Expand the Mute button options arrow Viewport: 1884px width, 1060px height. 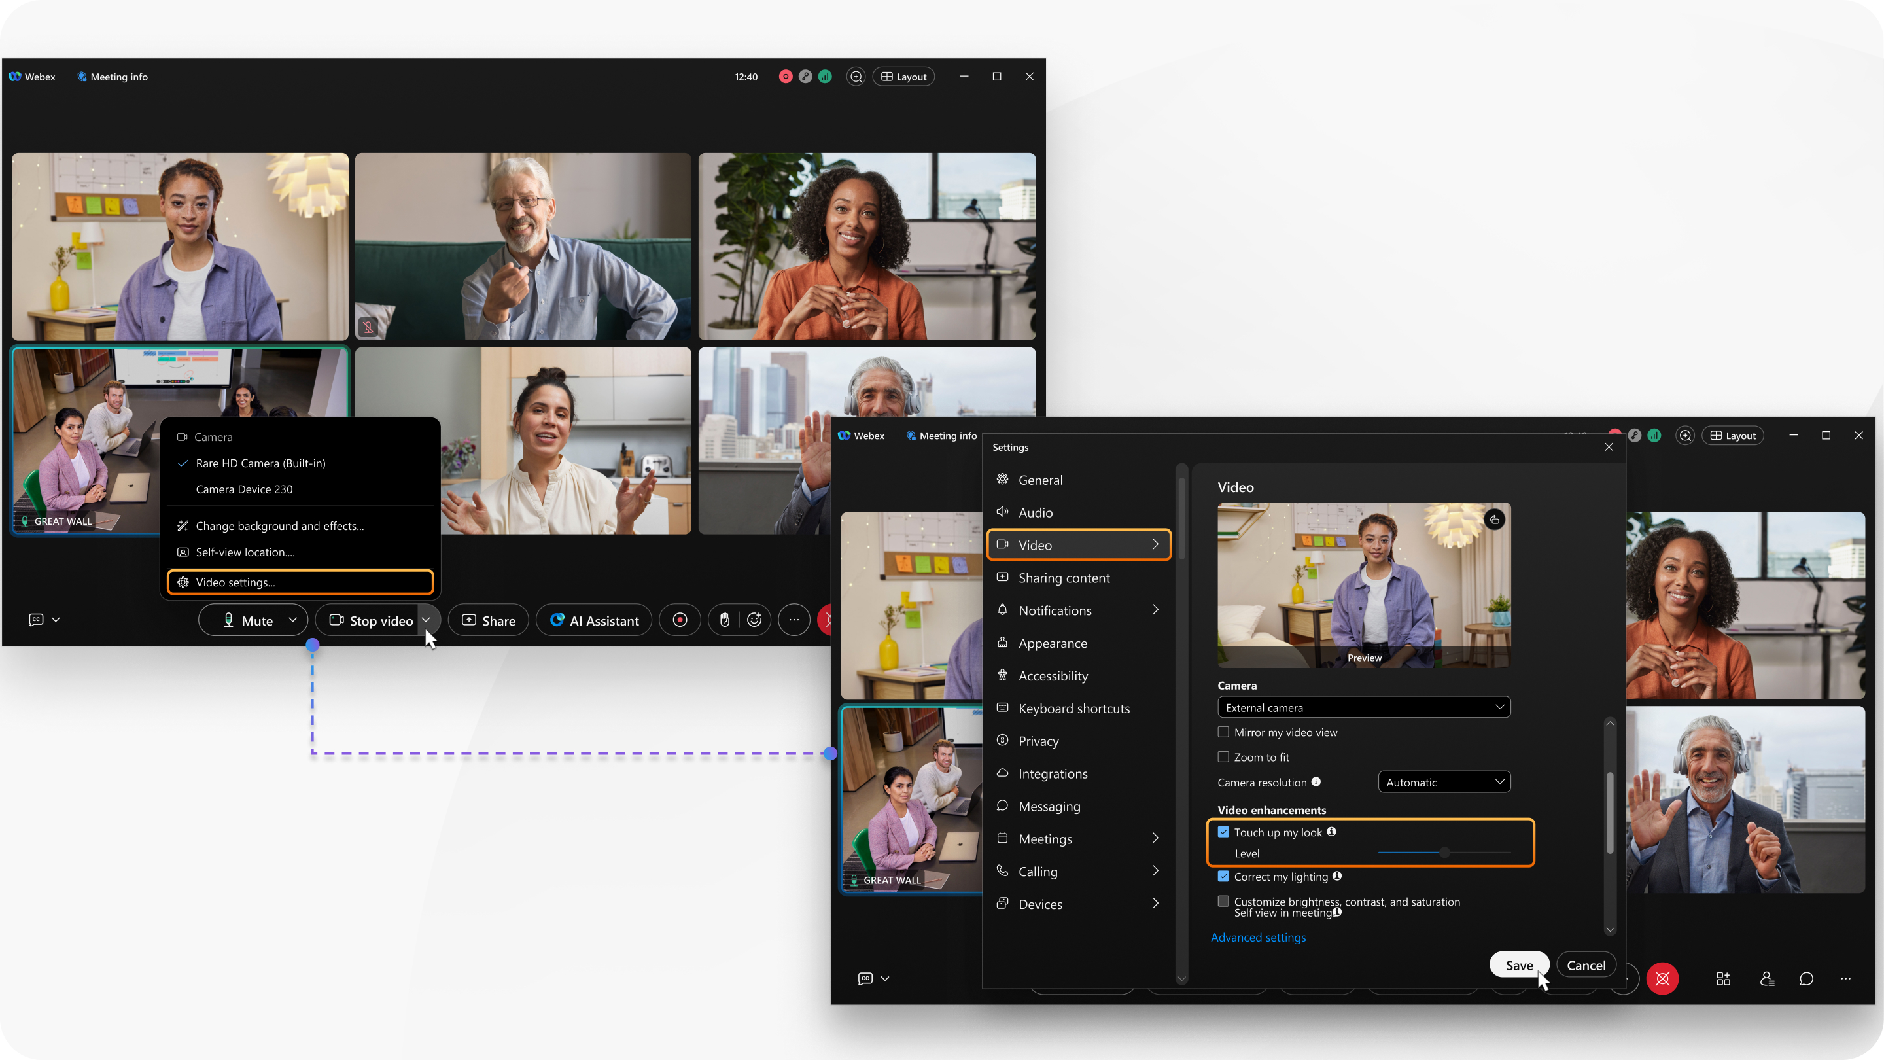point(292,620)
